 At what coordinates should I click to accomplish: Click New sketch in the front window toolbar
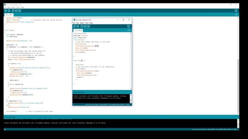point(82,26)
